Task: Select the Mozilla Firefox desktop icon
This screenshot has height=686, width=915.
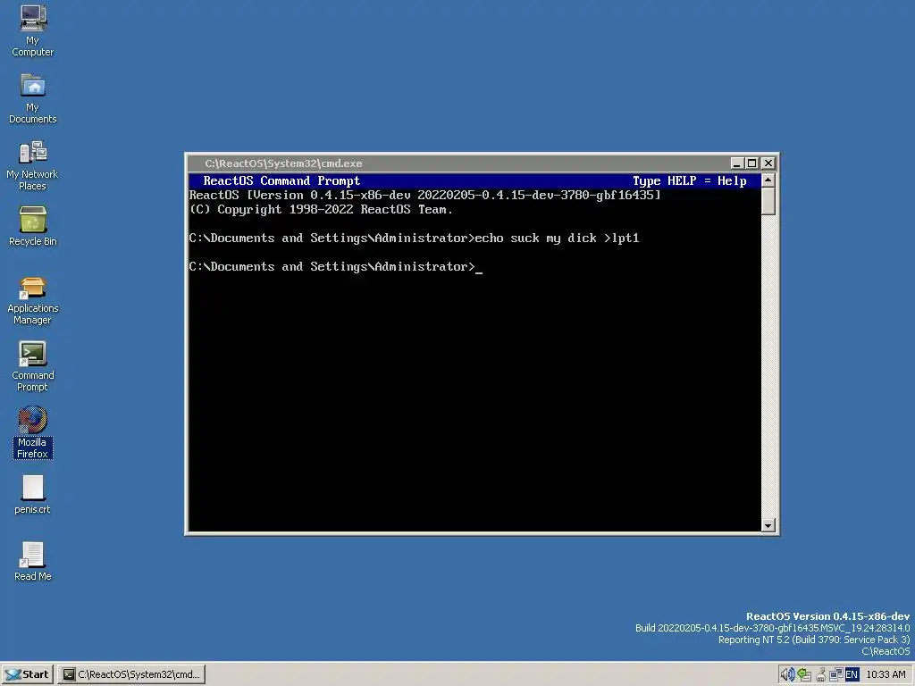Action: tap(33, 432)
